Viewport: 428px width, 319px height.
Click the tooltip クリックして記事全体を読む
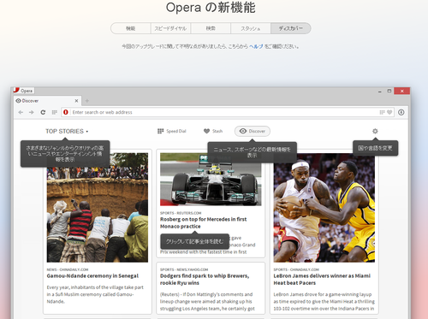[x=194, y=242]
